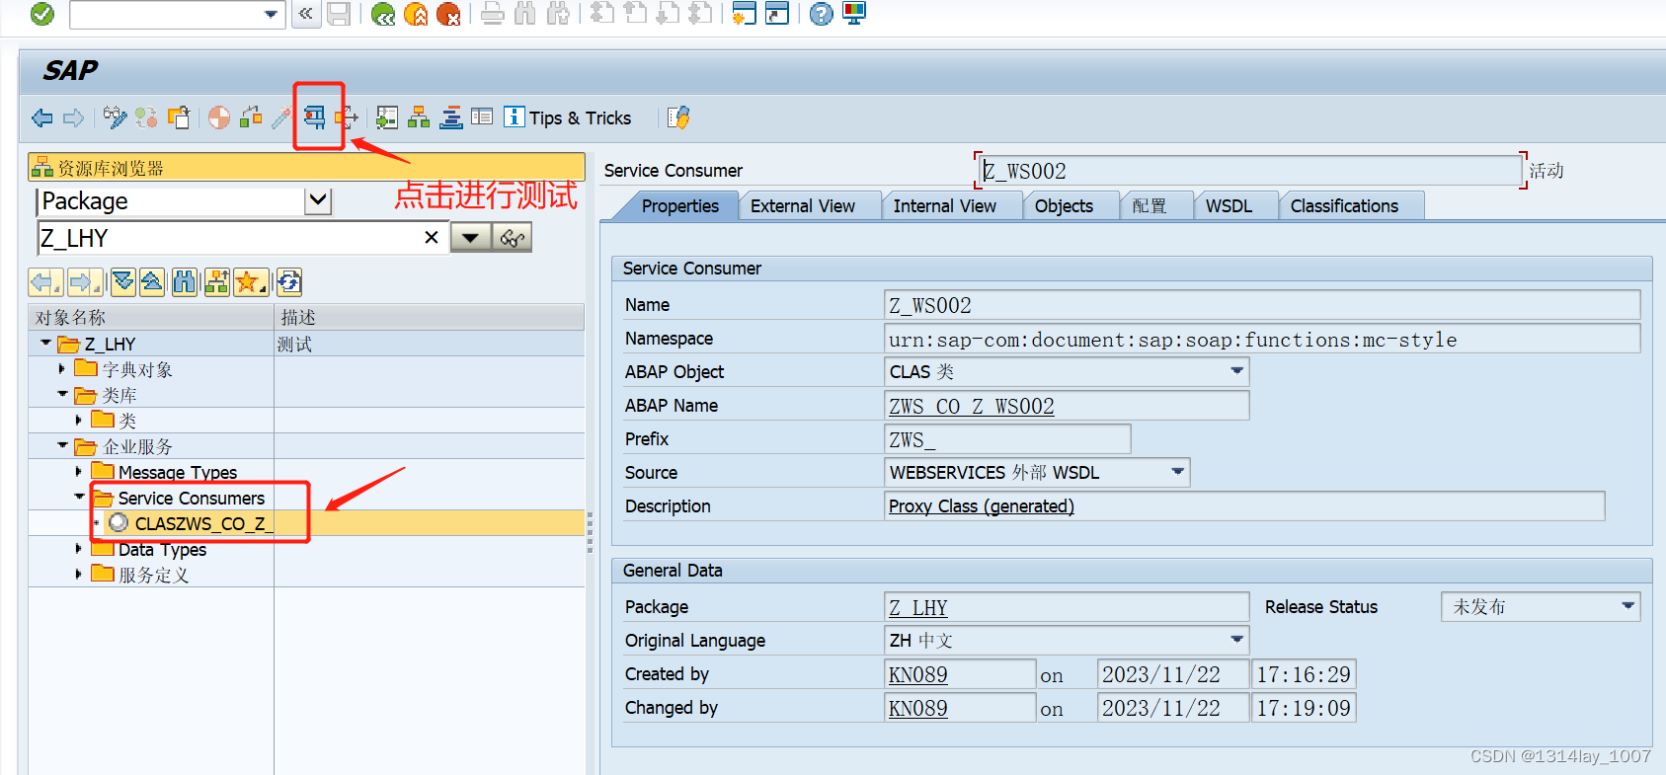Click the red Cancel icon in the system toolbar
This screenshot has width=1666, height=775.
[448, 14]
